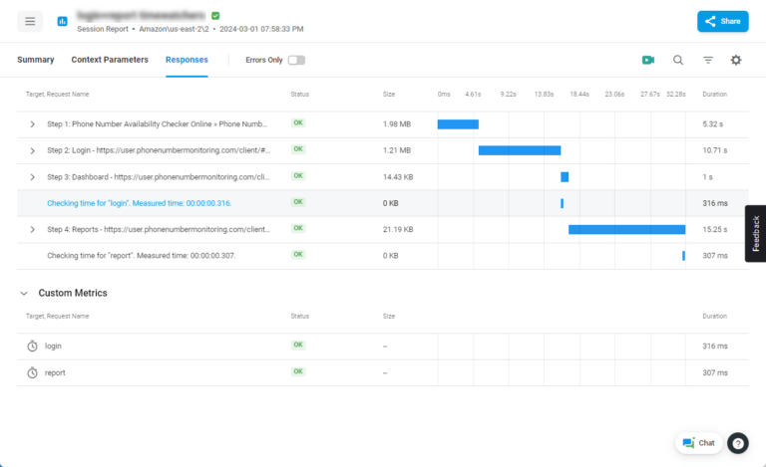Open the Chat support button
The image size is (766, 467).
coord(698,443)
